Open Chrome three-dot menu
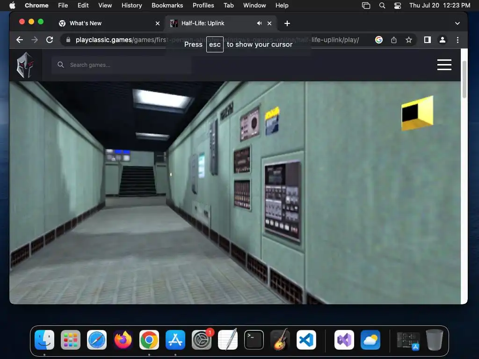479x359 pixels. point(457,40)
